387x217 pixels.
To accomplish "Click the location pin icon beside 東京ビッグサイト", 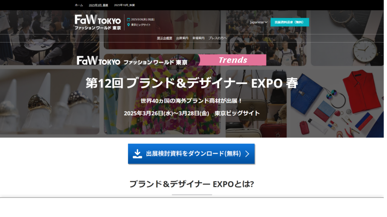I will [128, 24].
